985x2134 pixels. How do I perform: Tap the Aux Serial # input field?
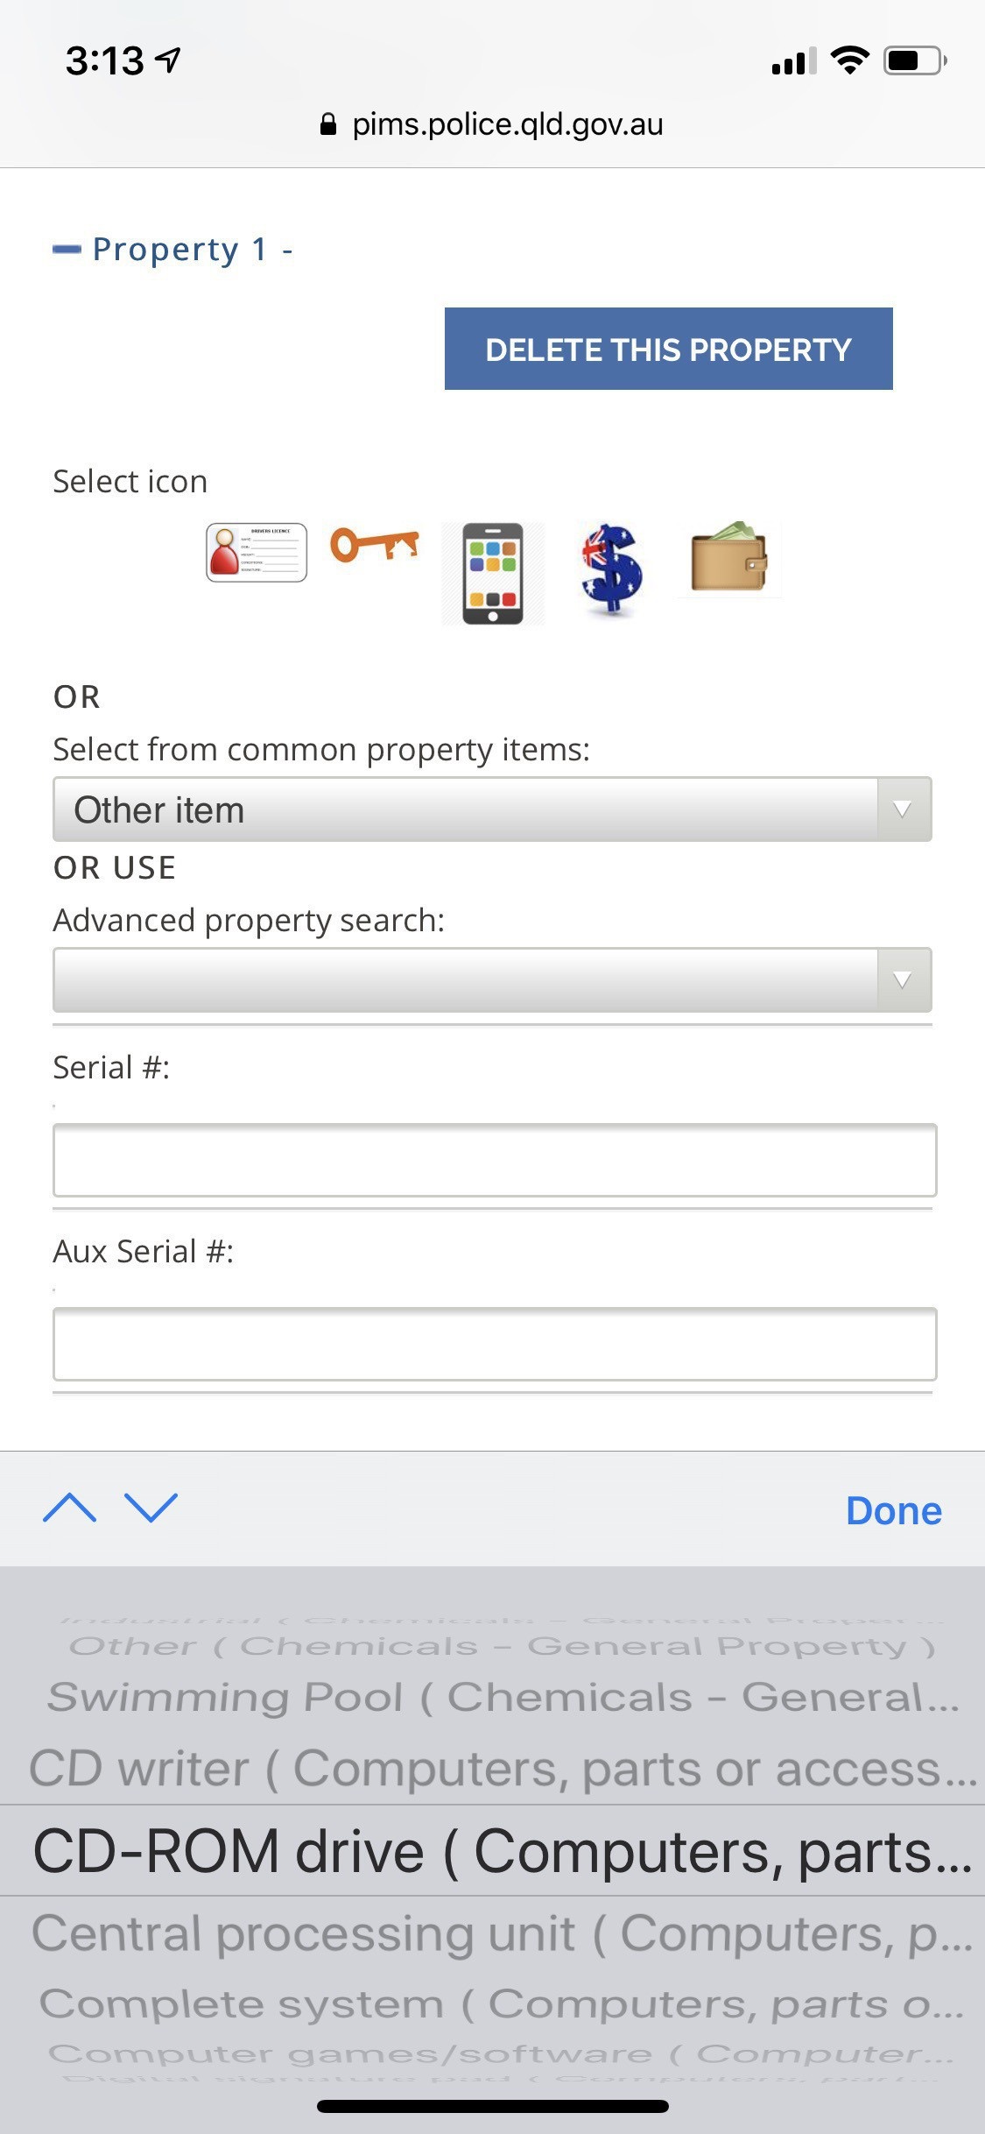tap(495, 1344)
